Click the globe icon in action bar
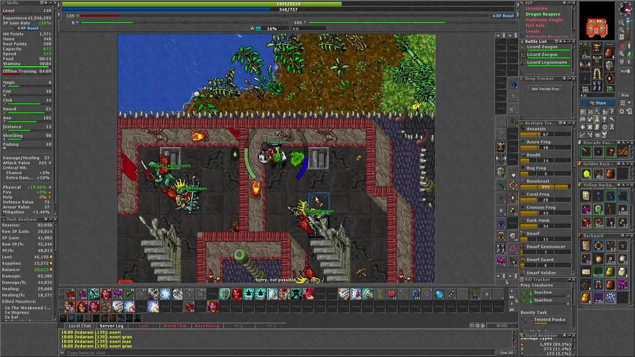Image resolution: width=635 pixels, height=357 pixels. point(439,294)
